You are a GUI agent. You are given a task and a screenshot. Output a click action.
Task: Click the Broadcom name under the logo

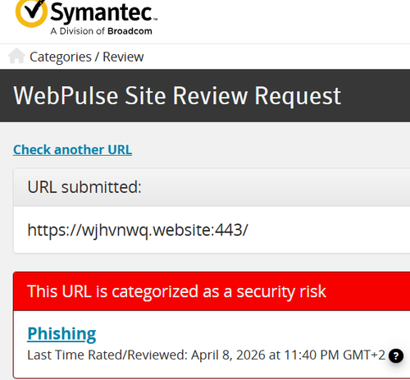point(130,31)
